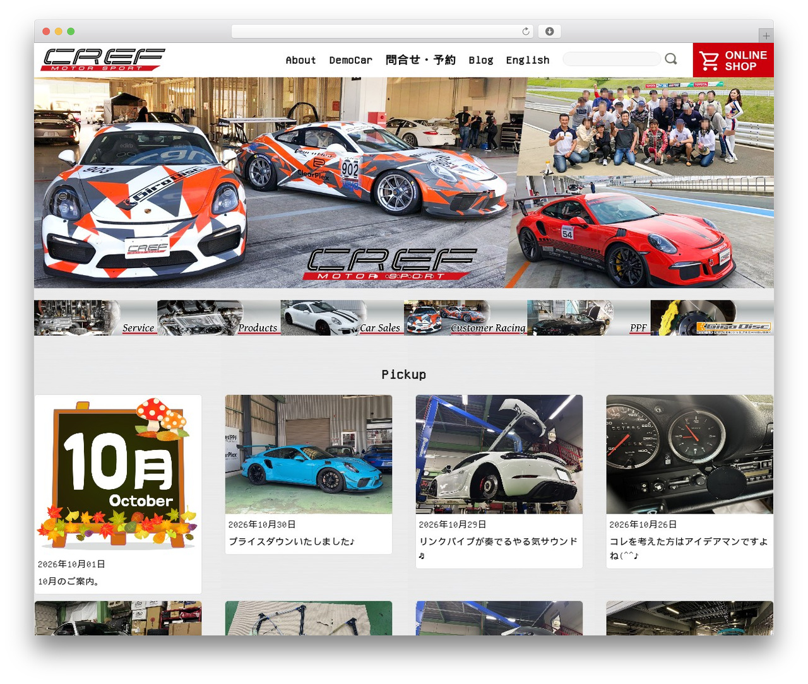Image resolution: width=808 pixels, height=684 pixels.
Task: Open the white car on lift photo
Action: (499, 454)
